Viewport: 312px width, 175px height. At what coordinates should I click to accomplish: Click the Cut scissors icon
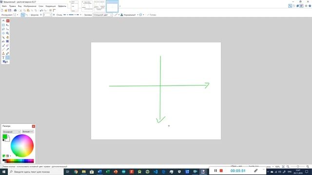click(20, 10)
